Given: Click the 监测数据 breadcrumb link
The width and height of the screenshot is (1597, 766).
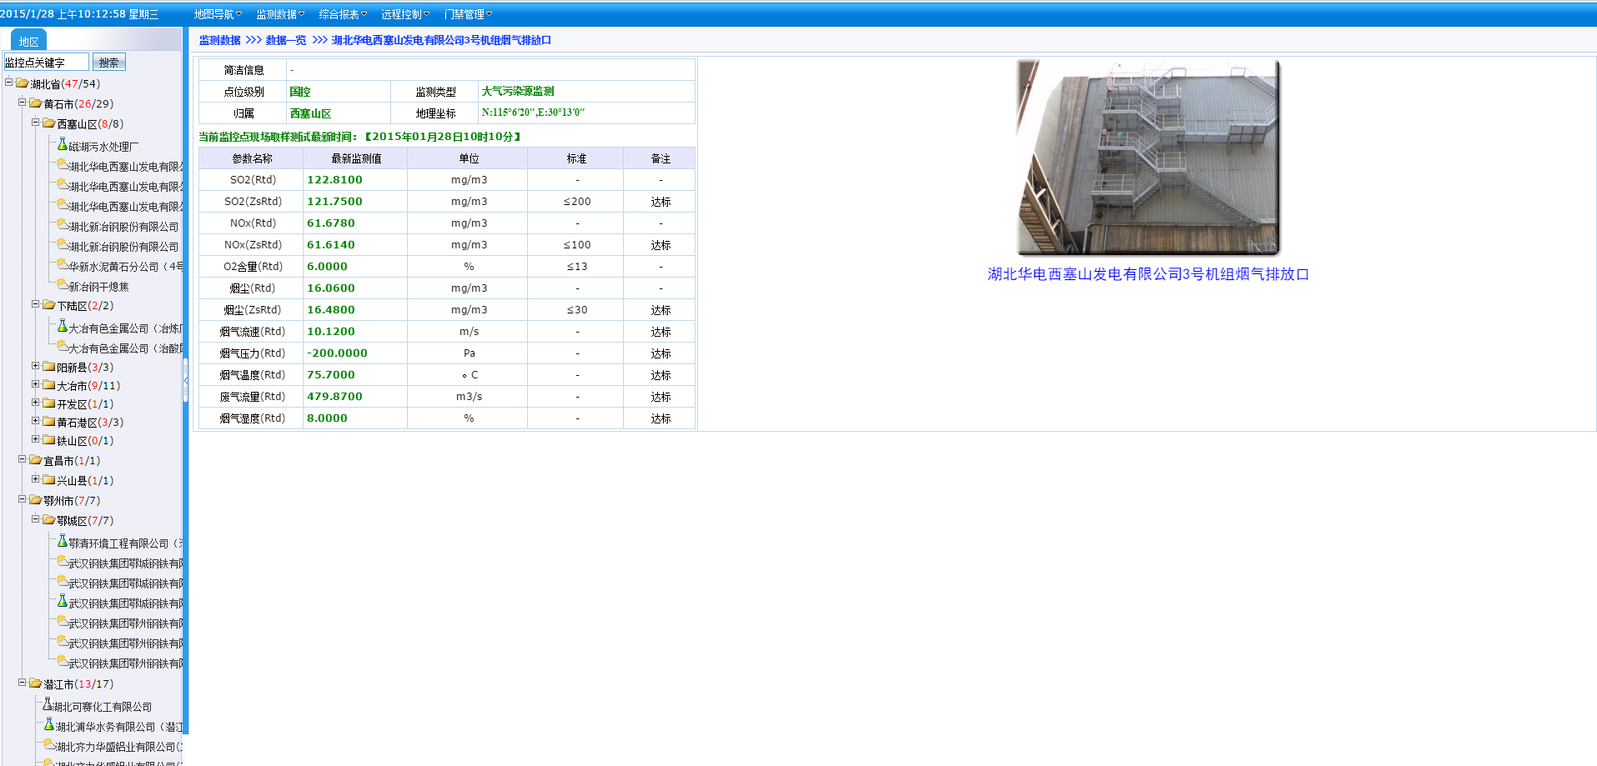Looking at the screenshot, I should [219, 40].
